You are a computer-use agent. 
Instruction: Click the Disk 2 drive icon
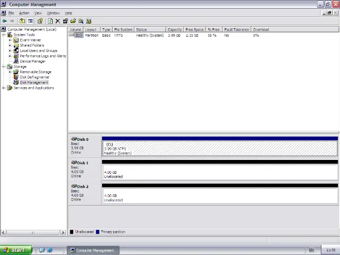pos(74,186)
